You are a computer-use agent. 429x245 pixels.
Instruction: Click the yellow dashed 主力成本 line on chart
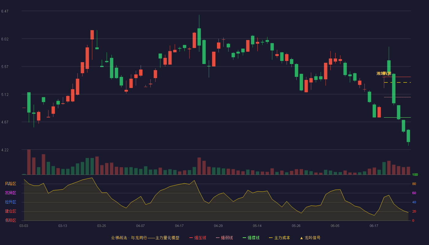click(x=397, y=82)
